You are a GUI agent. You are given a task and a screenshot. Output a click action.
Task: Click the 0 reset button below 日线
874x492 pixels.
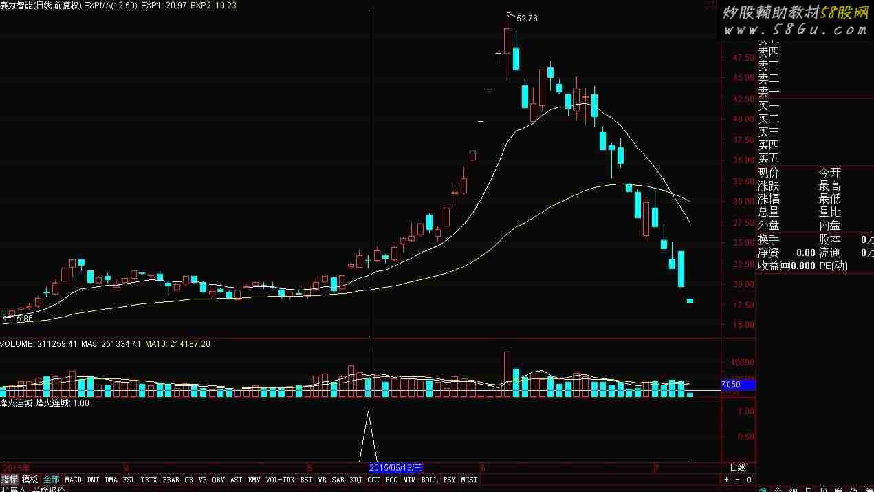[x=749, y=480]
